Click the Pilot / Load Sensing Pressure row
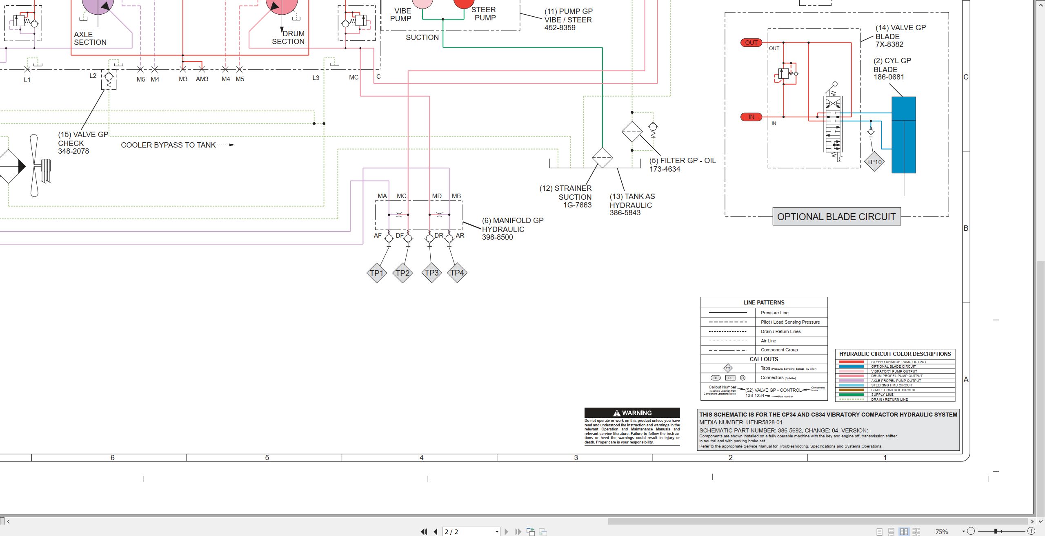Image resolution: width=1045 pixels, height=536 pixels. click(764, 322)
